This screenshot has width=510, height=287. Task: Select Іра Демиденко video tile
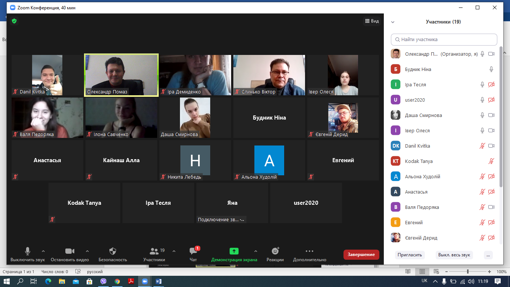click(195, 75)
